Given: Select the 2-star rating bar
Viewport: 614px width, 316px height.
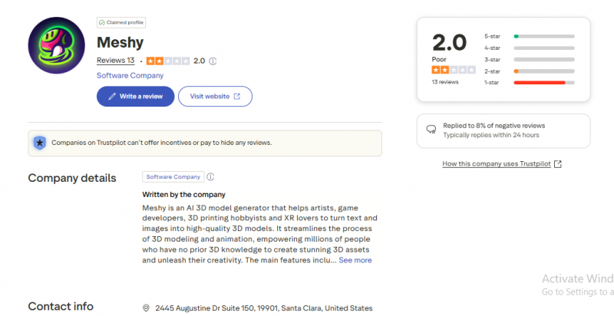Looking at the screenshot, I should coord(544,71).
